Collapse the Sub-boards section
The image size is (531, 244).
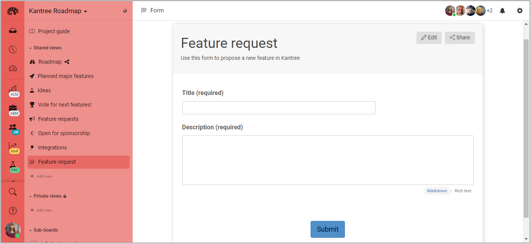click(44, 230)
